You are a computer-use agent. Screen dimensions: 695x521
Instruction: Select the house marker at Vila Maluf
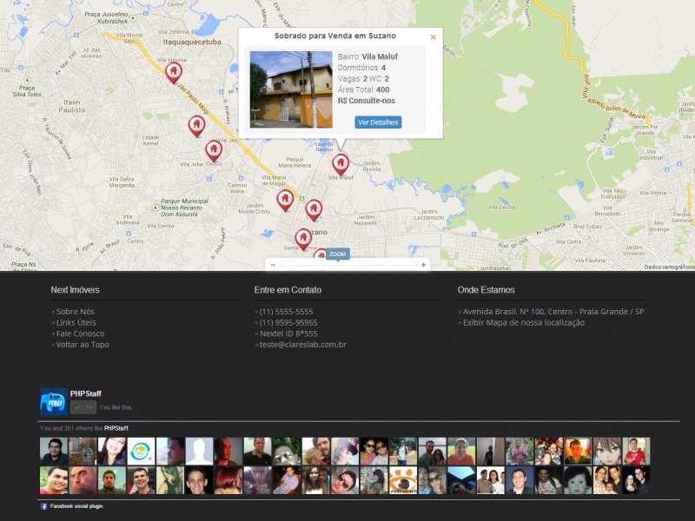pyautogui.click(x=341, y=164)
